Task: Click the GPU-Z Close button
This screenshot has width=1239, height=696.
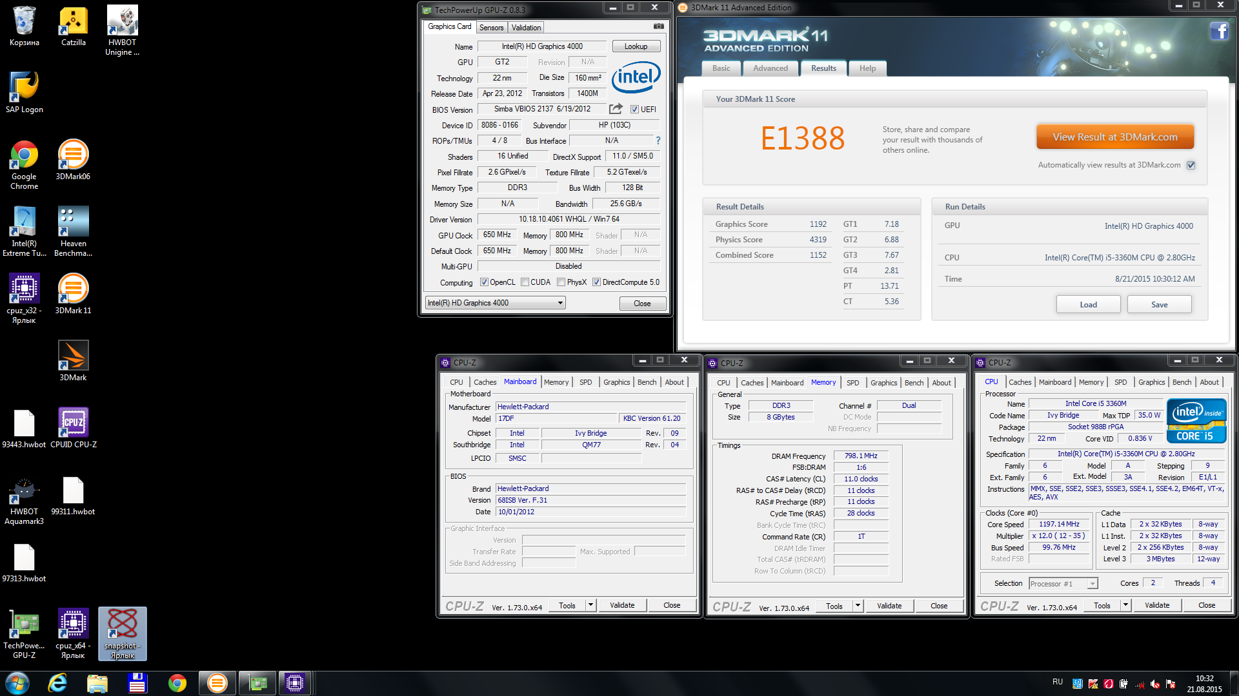Action: point(642,304)
